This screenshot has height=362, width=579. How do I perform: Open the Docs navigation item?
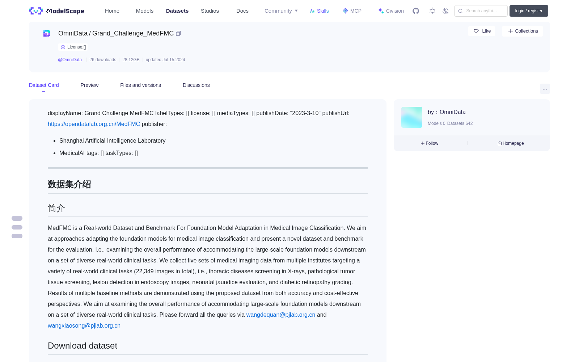pos(242,11)
